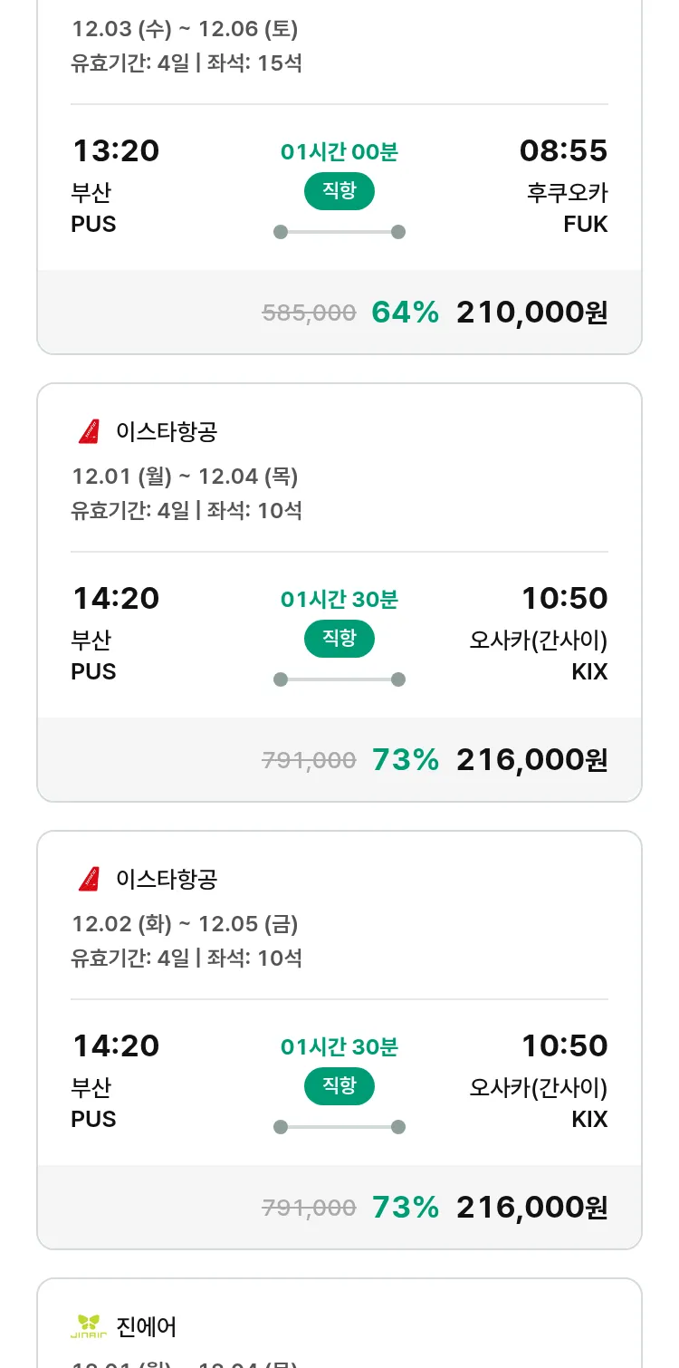Click the 08:55 arrival time at 후쿠오카
This screenshot has width=679, height=1368.
563,150
